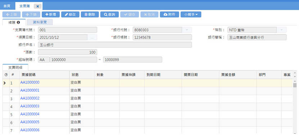This screenshot has height=138, width=299.
Task: Open cheque link AA1000001
Action: (x=30, y=90)
